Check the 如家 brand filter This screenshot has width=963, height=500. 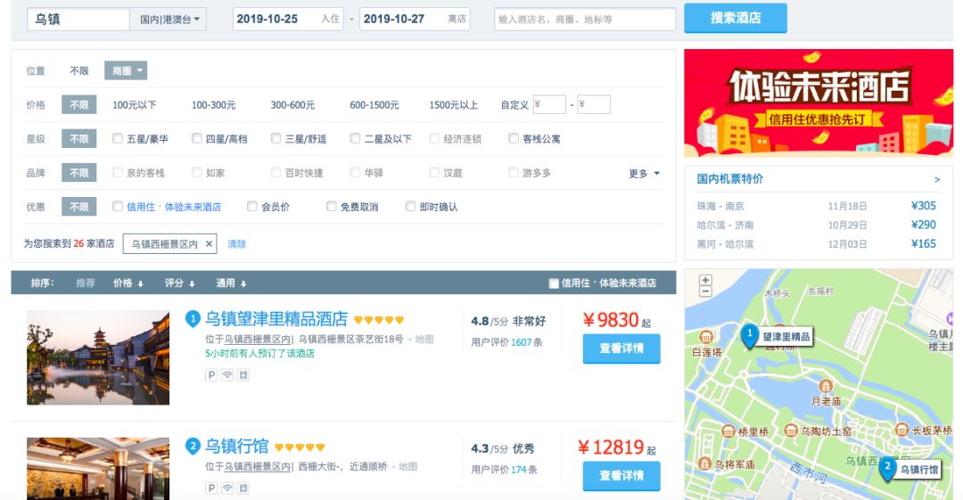tap(196, 172)
